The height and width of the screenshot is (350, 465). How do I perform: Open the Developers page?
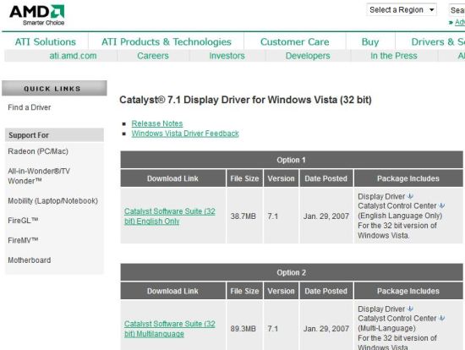click(x=308, y=56)
